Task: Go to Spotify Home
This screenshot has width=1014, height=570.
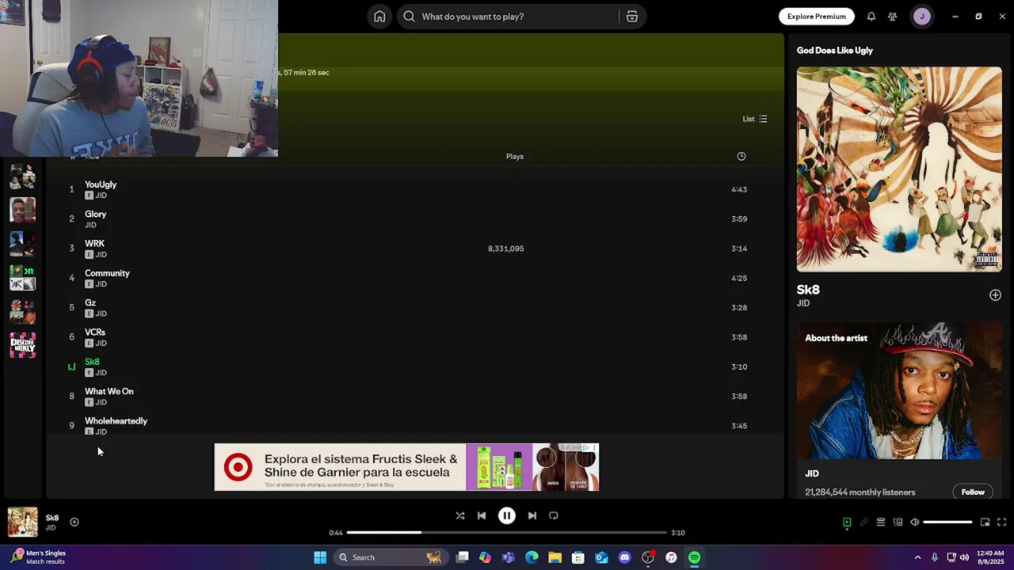Action: click(379, 17)
